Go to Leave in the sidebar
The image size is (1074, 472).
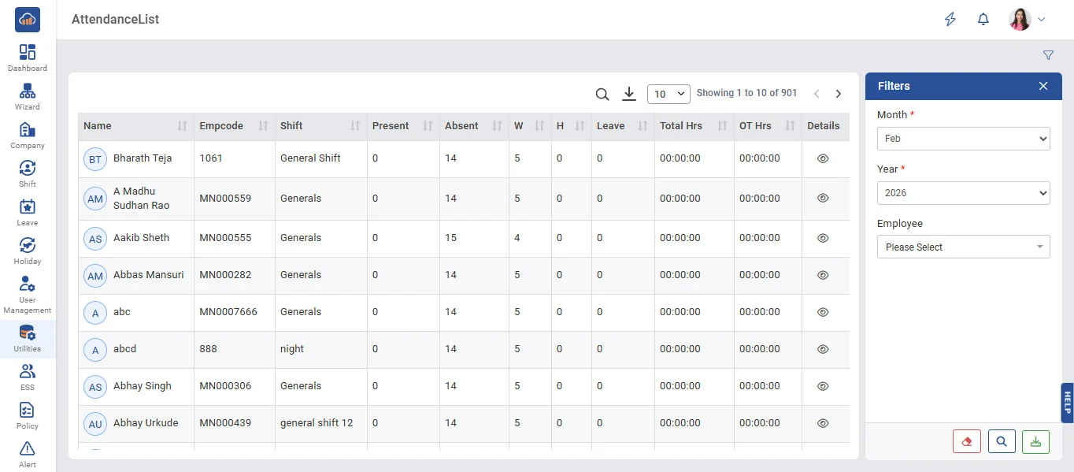pos(28,212)
